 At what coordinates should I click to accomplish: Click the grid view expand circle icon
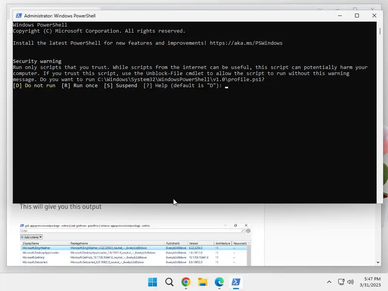pos(248,231)
